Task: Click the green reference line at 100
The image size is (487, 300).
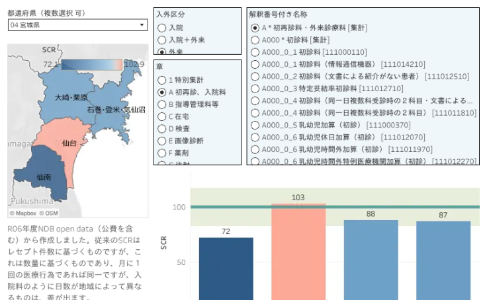Action: [335, 207]
